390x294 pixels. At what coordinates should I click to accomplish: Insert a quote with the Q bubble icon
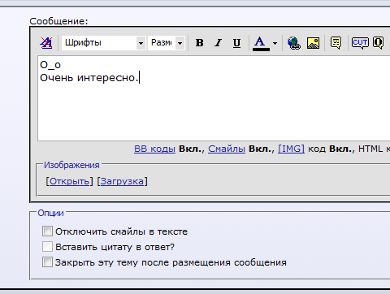[378, 43]
